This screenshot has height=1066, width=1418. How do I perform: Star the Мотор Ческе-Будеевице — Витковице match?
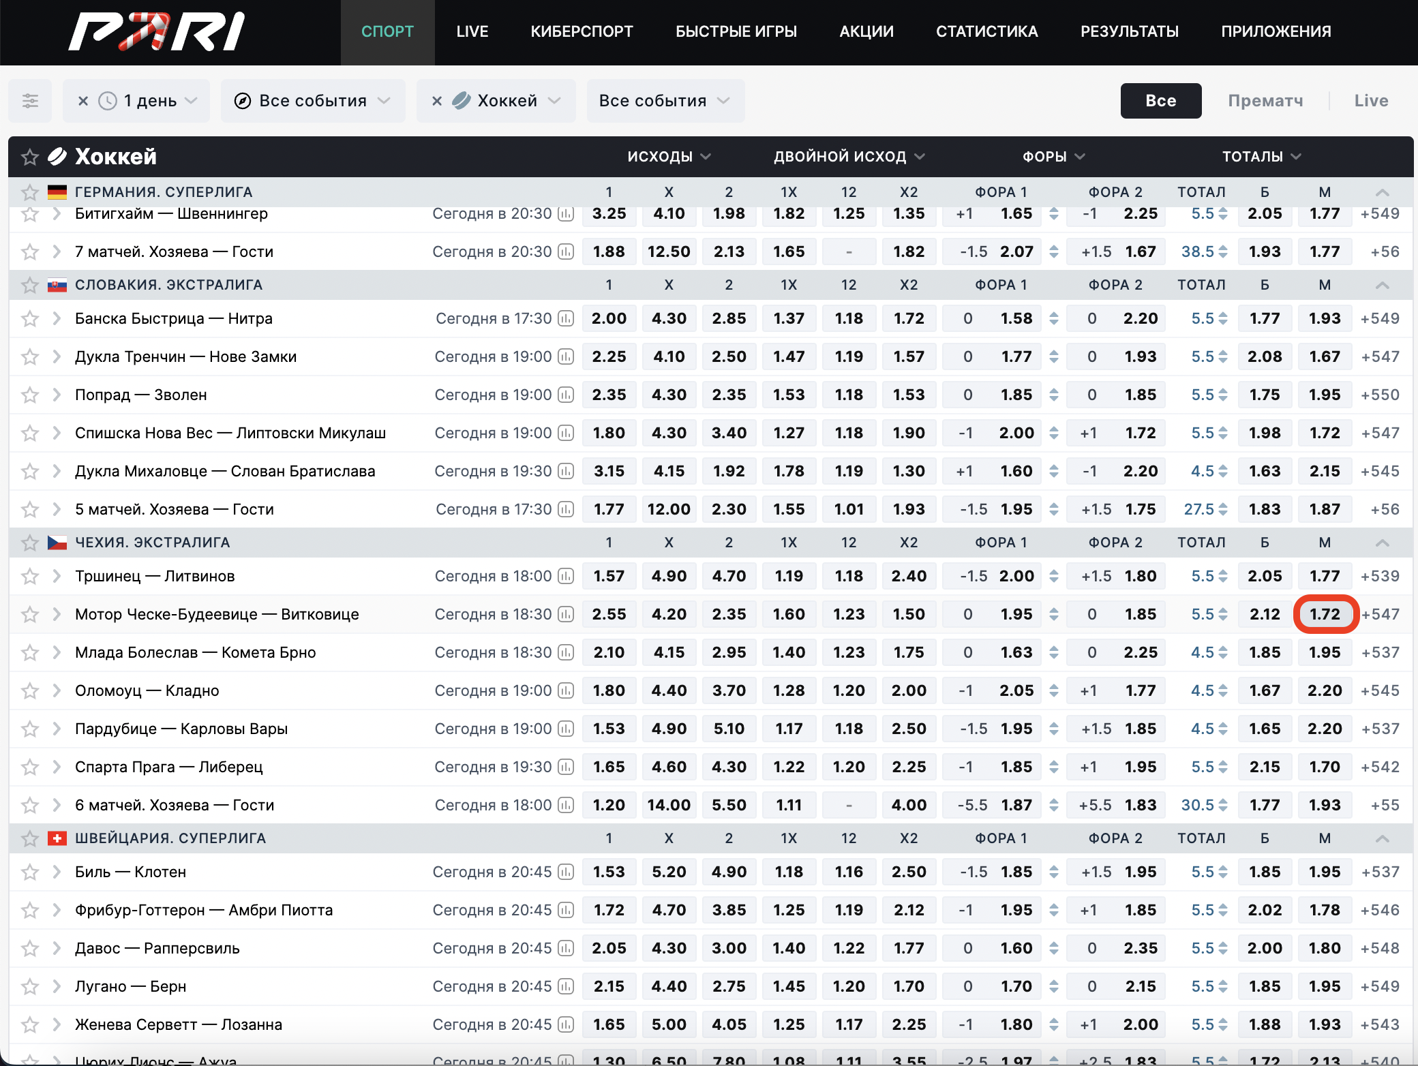(30, 614)
